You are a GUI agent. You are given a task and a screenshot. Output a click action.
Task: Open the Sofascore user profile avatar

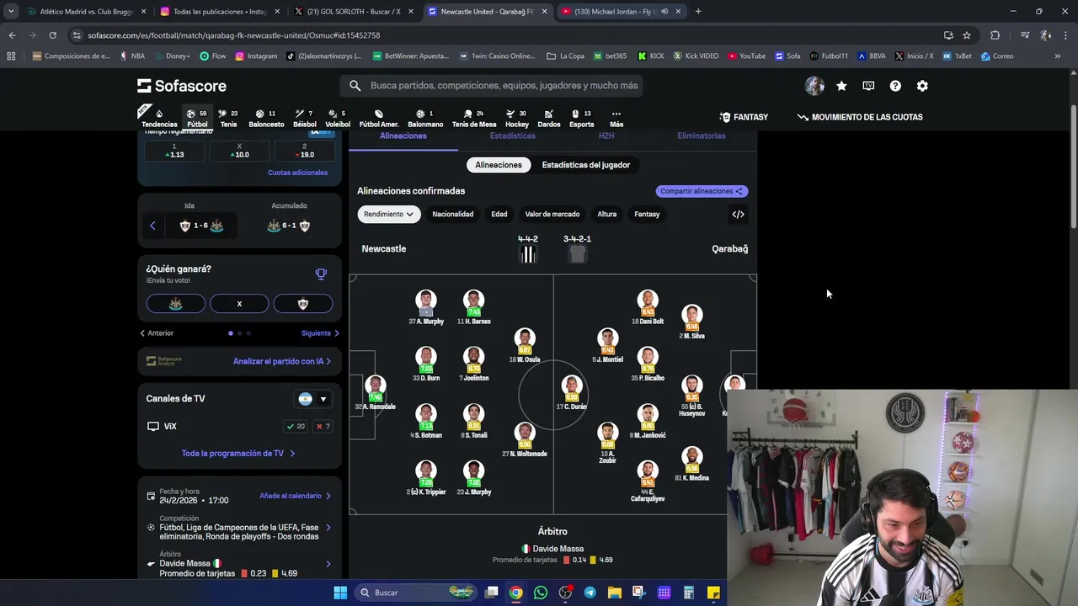pos(814,86)
